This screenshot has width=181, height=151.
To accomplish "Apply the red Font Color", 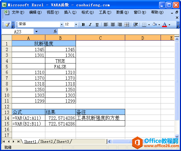I will (164, 25).
